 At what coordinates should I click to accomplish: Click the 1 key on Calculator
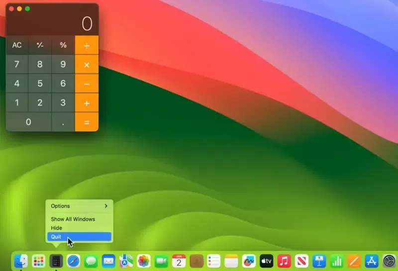[17, 103]
